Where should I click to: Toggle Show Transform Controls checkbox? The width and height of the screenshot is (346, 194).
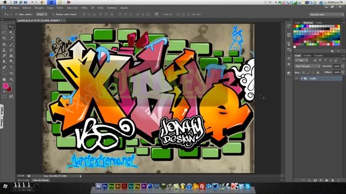click(53, 15)
